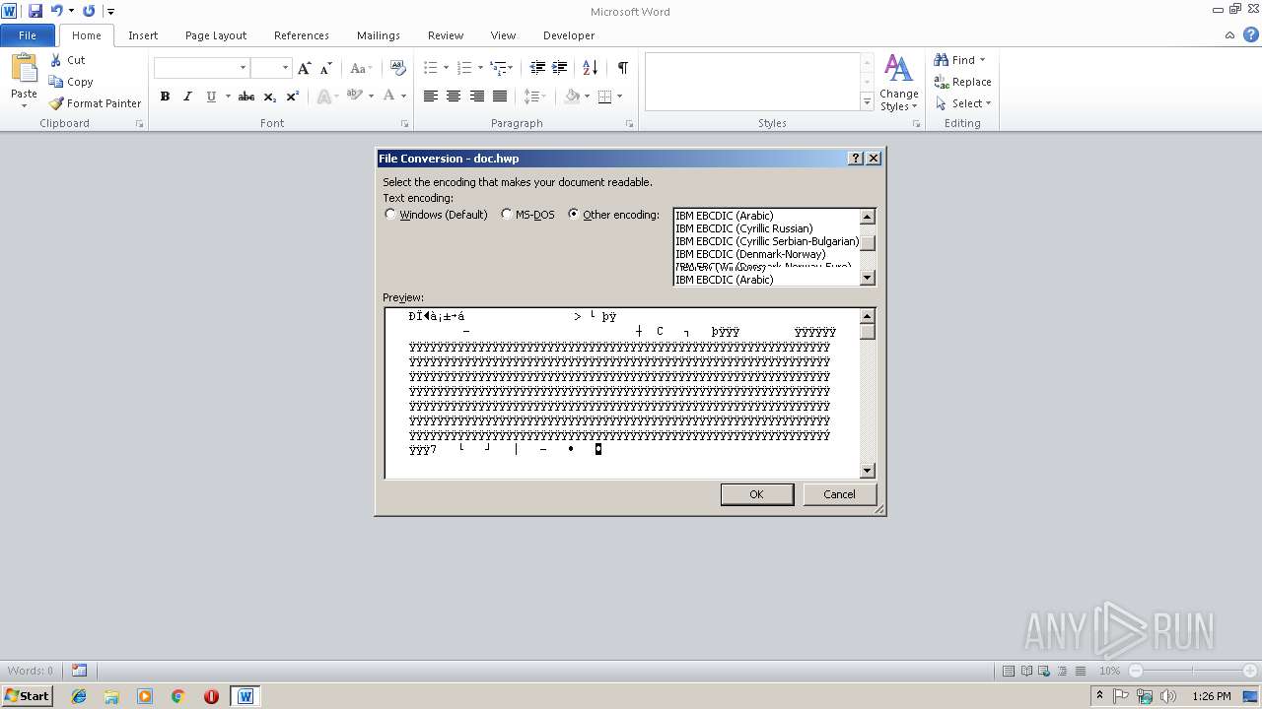Toggle Italic formatting
This screenshot has width=1262, height=709.
pos(187,96)
